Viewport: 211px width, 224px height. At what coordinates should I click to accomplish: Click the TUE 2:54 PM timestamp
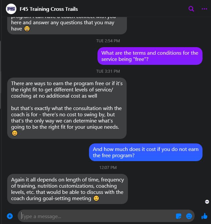[108, 41]
